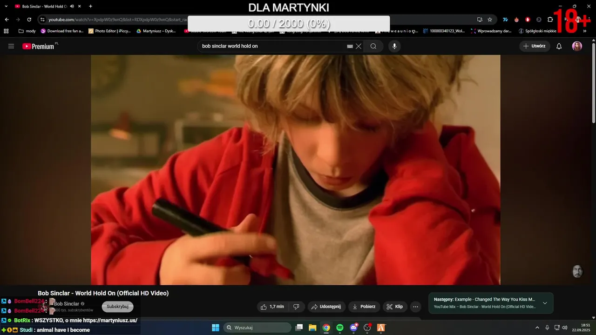Clear the search box text
The width and height of the screenshot is (596, 335).
click(x=359, y=46)
